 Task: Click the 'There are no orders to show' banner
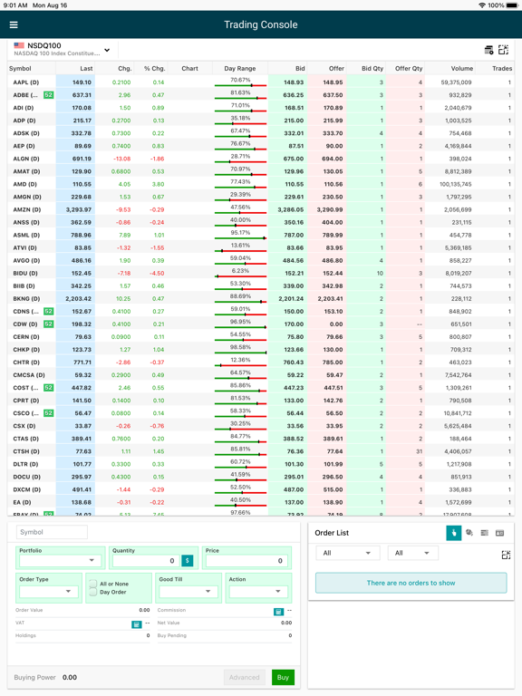tap(411, 583)
